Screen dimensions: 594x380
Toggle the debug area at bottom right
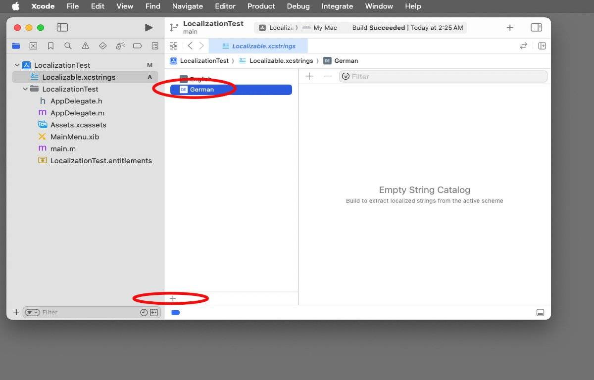pyautogui.click(x=540, y=313)
